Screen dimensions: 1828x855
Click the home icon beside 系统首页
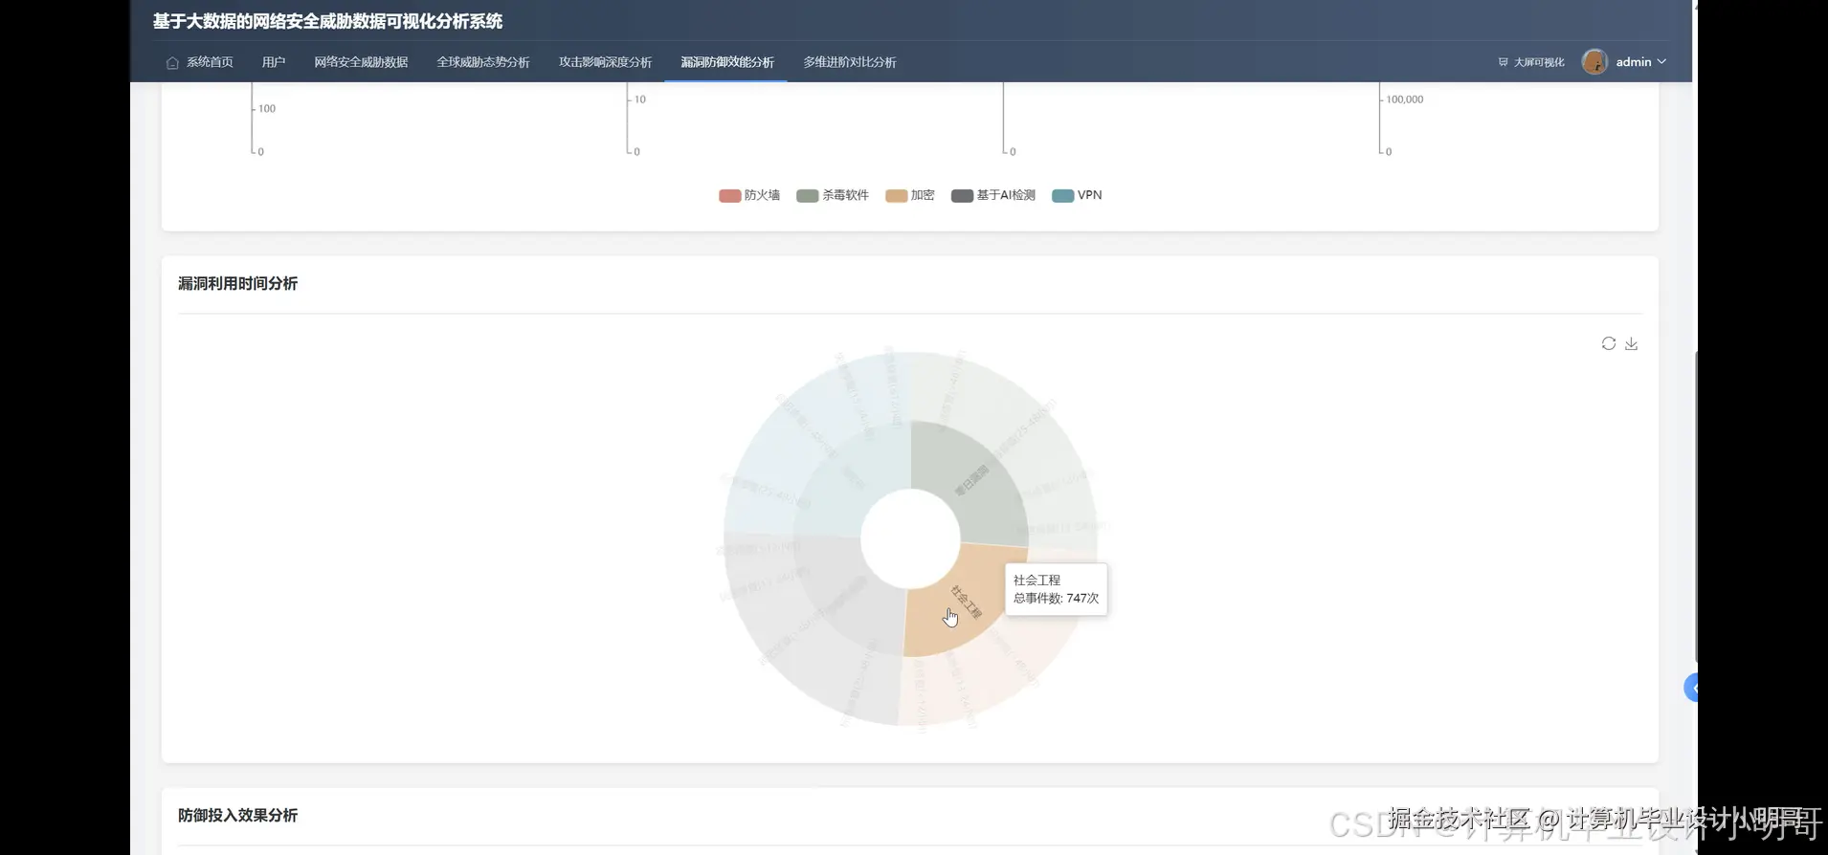[172, 62]
